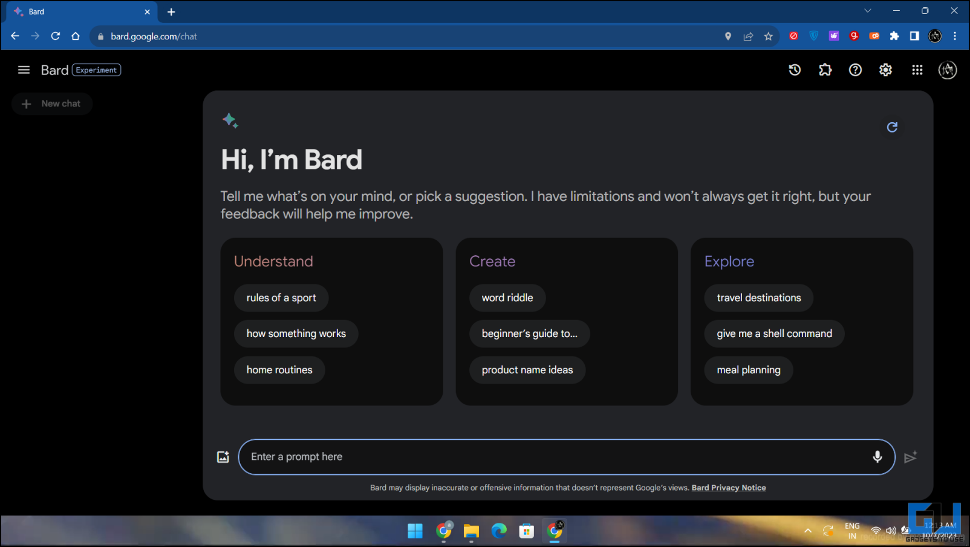Open Bard help question mark icon
Screen dimensions: 970x547
pyautogui.click(x=855, y=70)
